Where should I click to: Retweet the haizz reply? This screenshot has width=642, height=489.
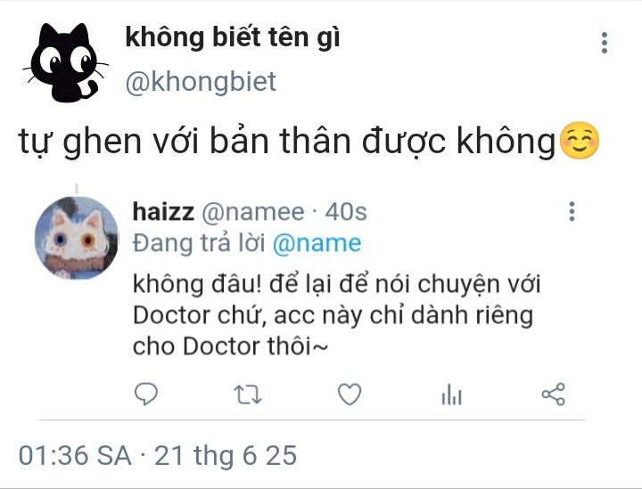tap(248, 395)
